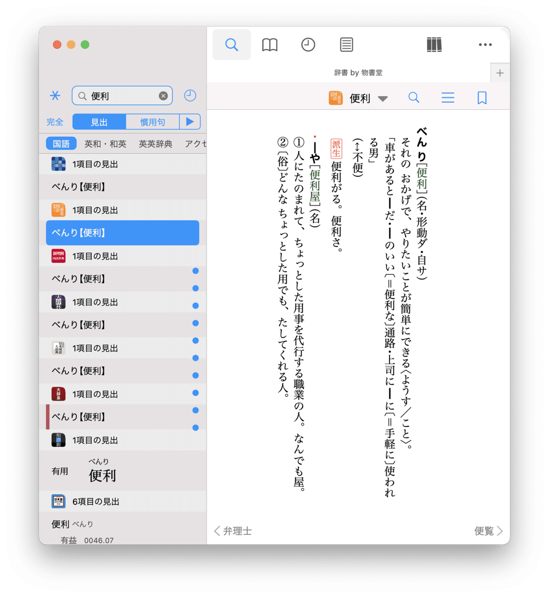549x596 pixels.
Task: Open べんり【便利】 under the 大辞泉 dictionary
Action: click(123, 417)
